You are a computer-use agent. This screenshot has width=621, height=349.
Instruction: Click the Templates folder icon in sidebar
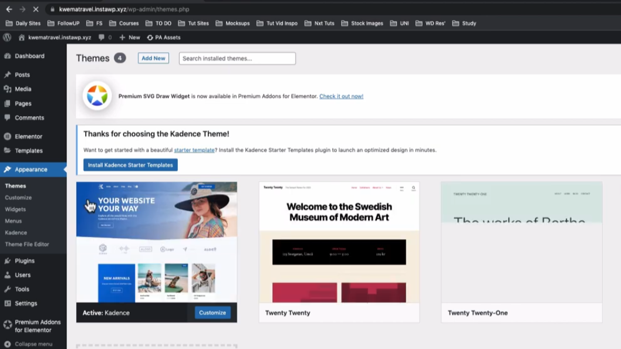click(8, 150)
